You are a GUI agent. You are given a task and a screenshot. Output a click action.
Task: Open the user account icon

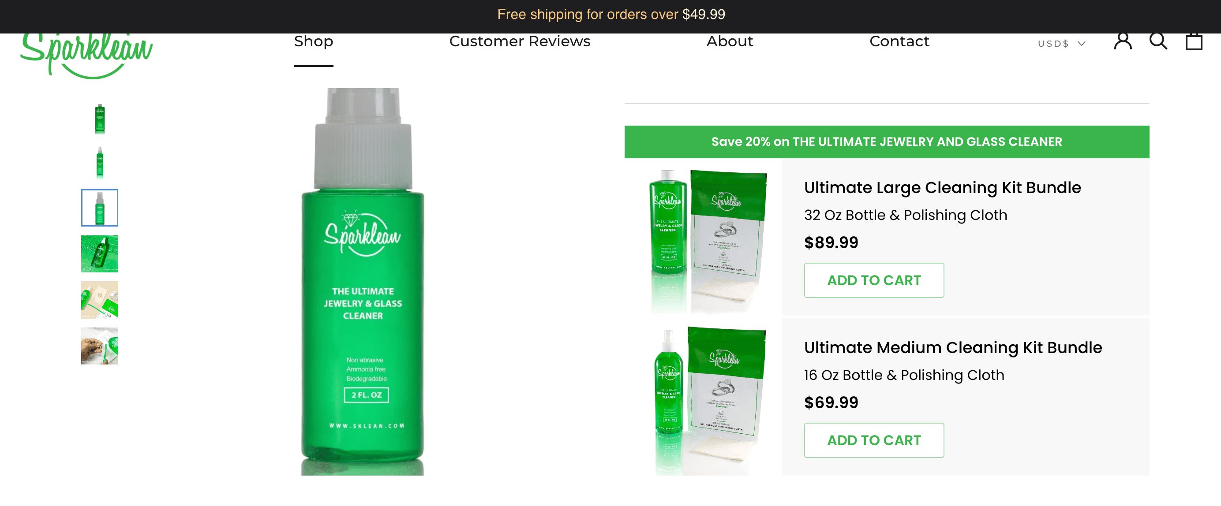(1123, 42)
